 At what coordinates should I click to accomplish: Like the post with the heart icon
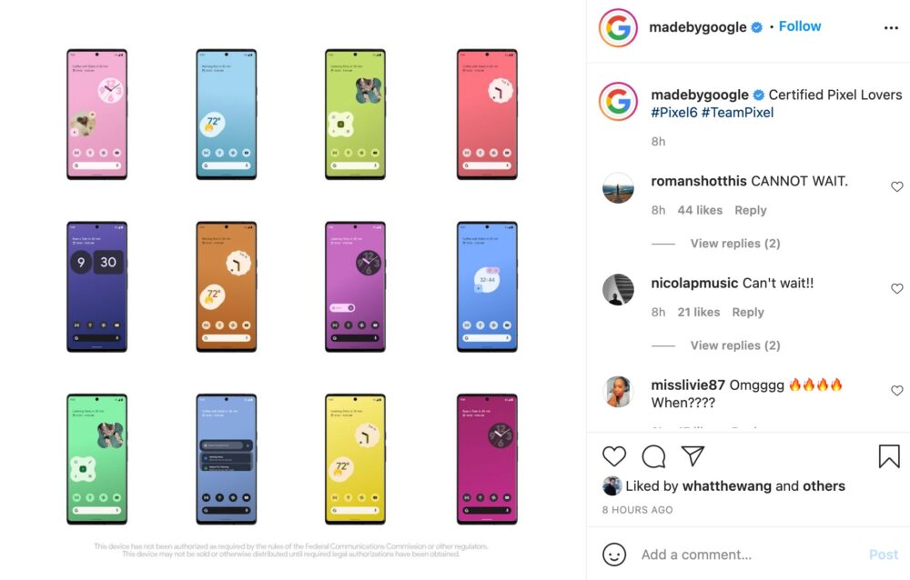point(614,455)
